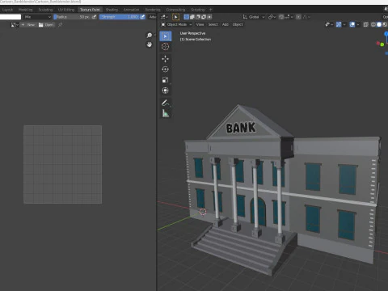Select the Rotate tool
The image size is (388, 291).
click(x=166, y=70)
